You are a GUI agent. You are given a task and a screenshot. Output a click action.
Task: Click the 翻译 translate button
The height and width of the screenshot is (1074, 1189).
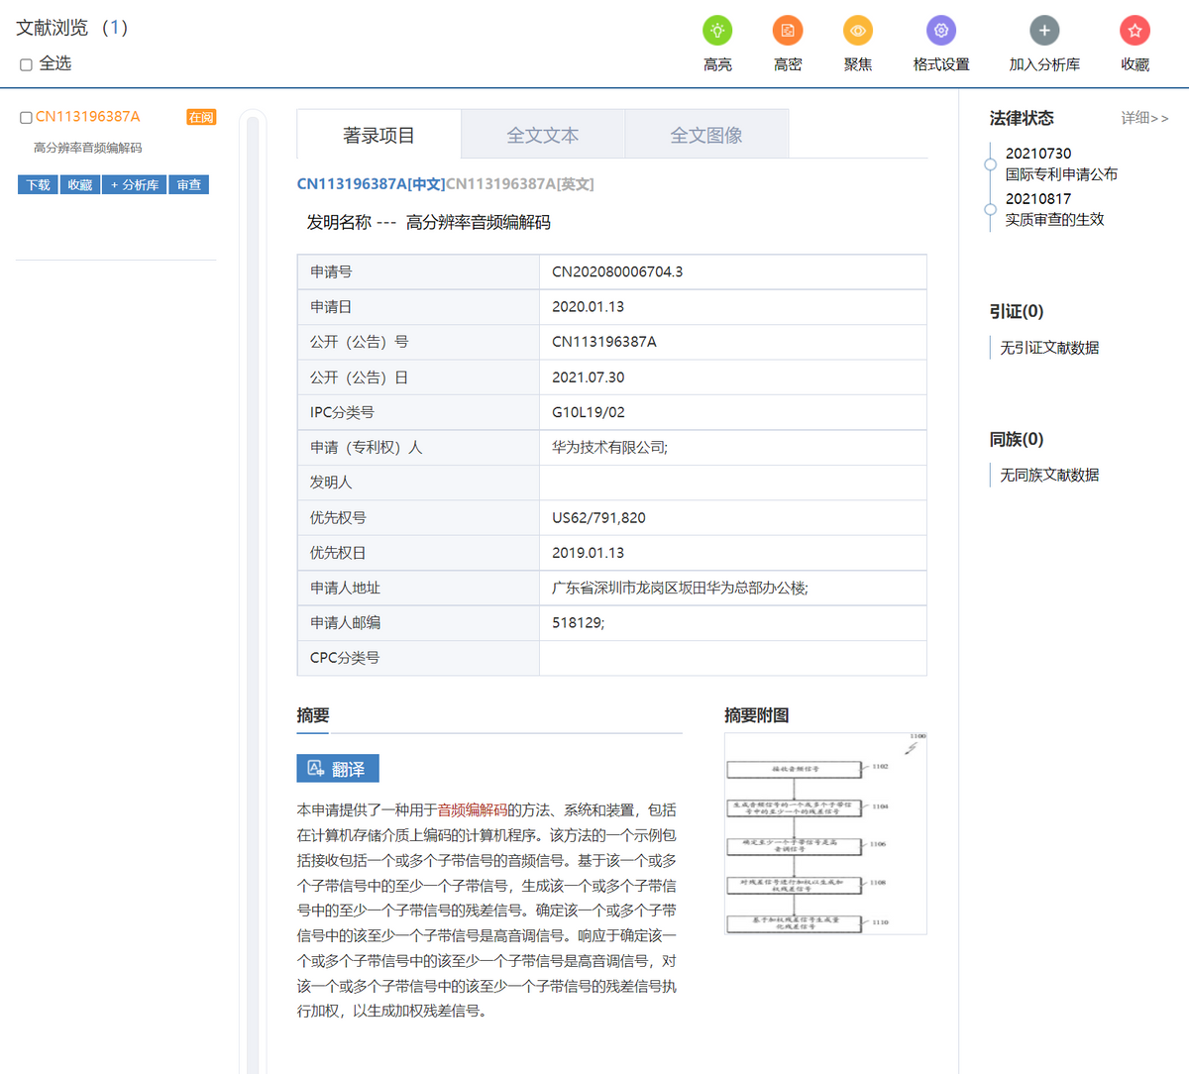coord(338,769)
